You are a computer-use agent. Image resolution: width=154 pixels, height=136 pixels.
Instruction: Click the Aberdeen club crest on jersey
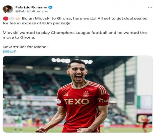click(86, 94)
